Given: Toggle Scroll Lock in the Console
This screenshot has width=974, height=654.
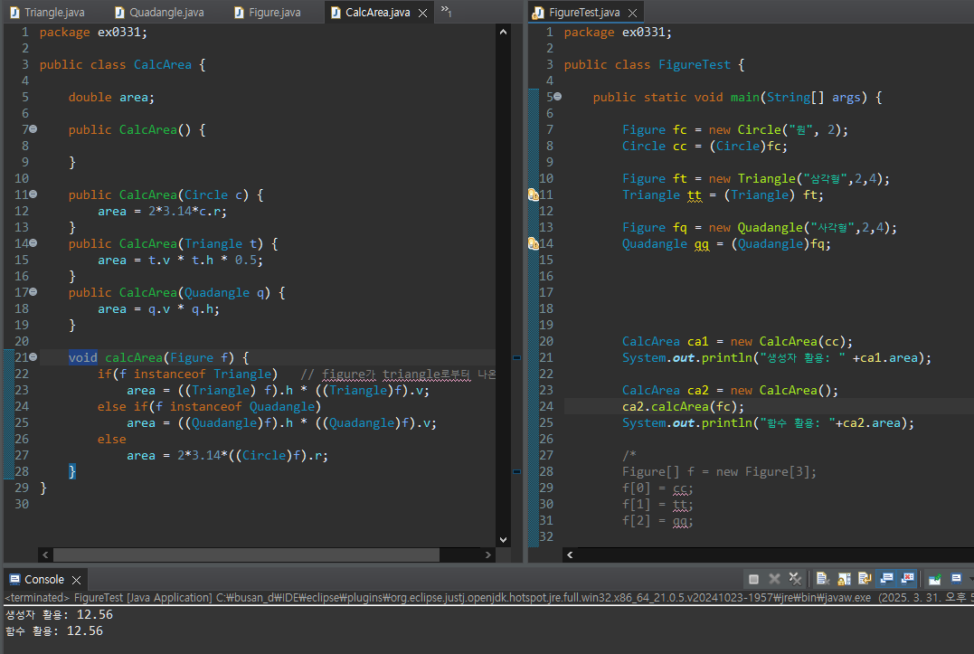Looking at the screenshot, I should click(843, 579).
